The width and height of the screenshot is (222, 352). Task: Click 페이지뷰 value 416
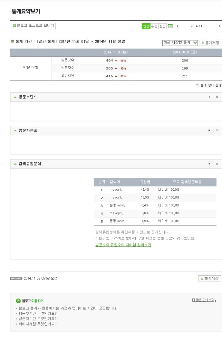pos(109,76)
